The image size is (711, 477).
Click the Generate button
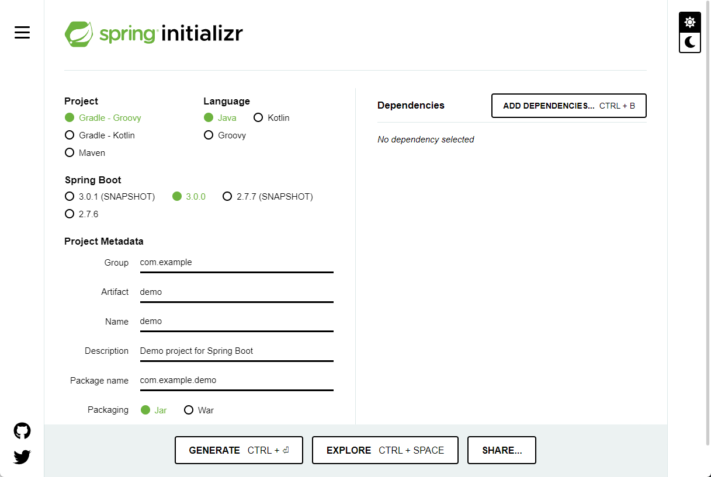coord(239,450)
